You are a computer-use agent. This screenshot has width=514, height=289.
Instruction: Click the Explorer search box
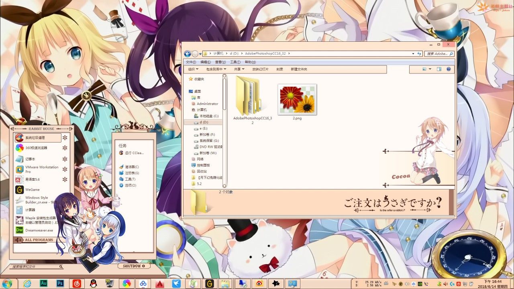(439, 53)
